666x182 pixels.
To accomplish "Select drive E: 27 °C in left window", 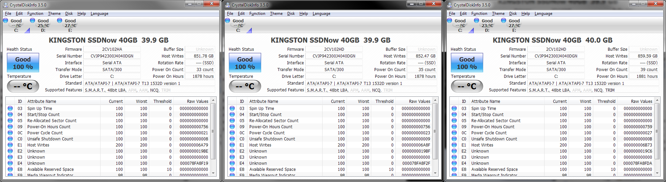I will [x=70, y=25].
